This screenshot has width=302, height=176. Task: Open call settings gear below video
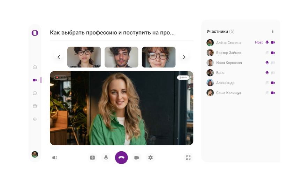150,158
